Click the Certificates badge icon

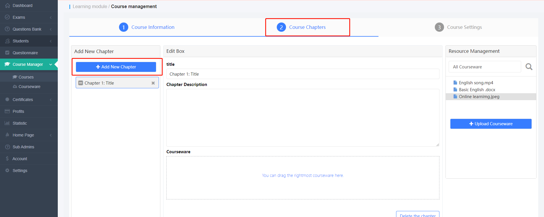[8, 100]
